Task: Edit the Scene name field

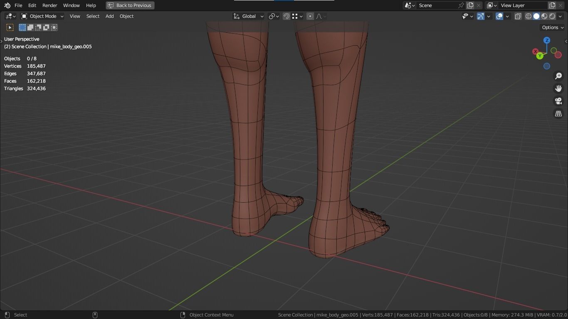Action: pyautogui.click(x=437, y=5)
